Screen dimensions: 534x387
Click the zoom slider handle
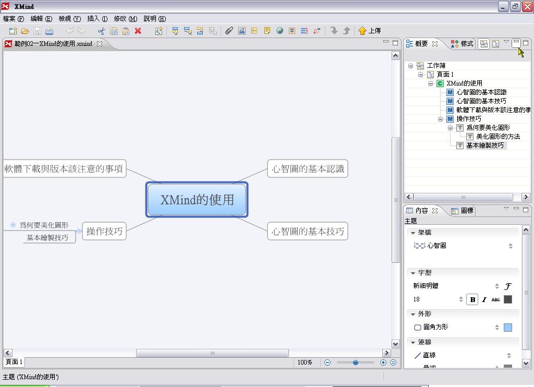(356, 362)
